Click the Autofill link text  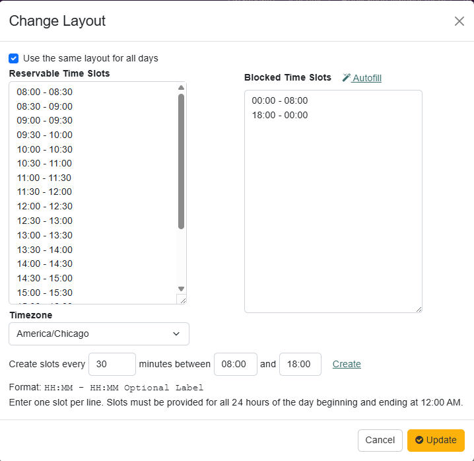point(366,78)
